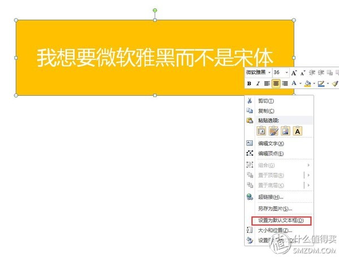Expand the shape outline dropdown arrow
Viewport: 339px width, 257px height.
click(x=328, y=83)
